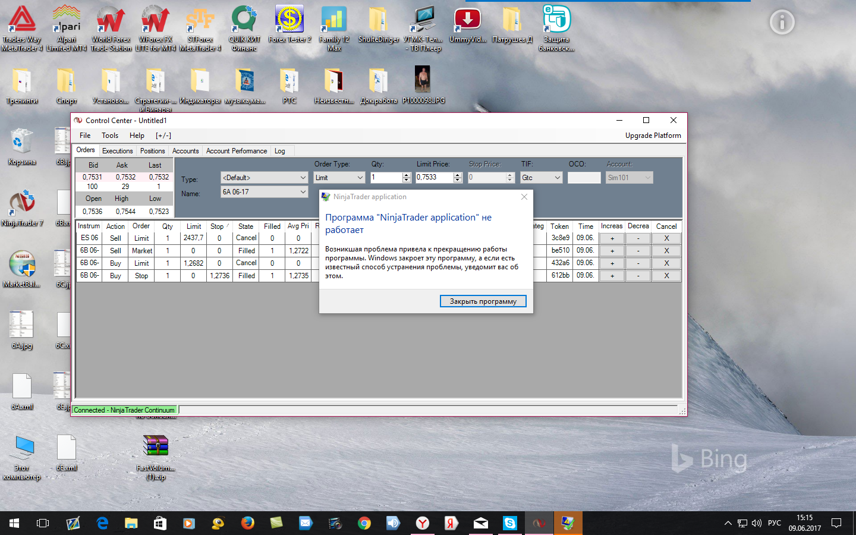Select the Корзина recycle bin icon

tap(22, 147)
